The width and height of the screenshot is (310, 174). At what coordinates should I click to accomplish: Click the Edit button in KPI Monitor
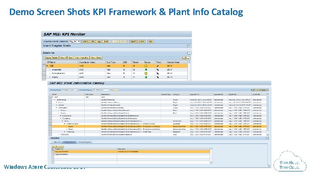coord(92,41)
